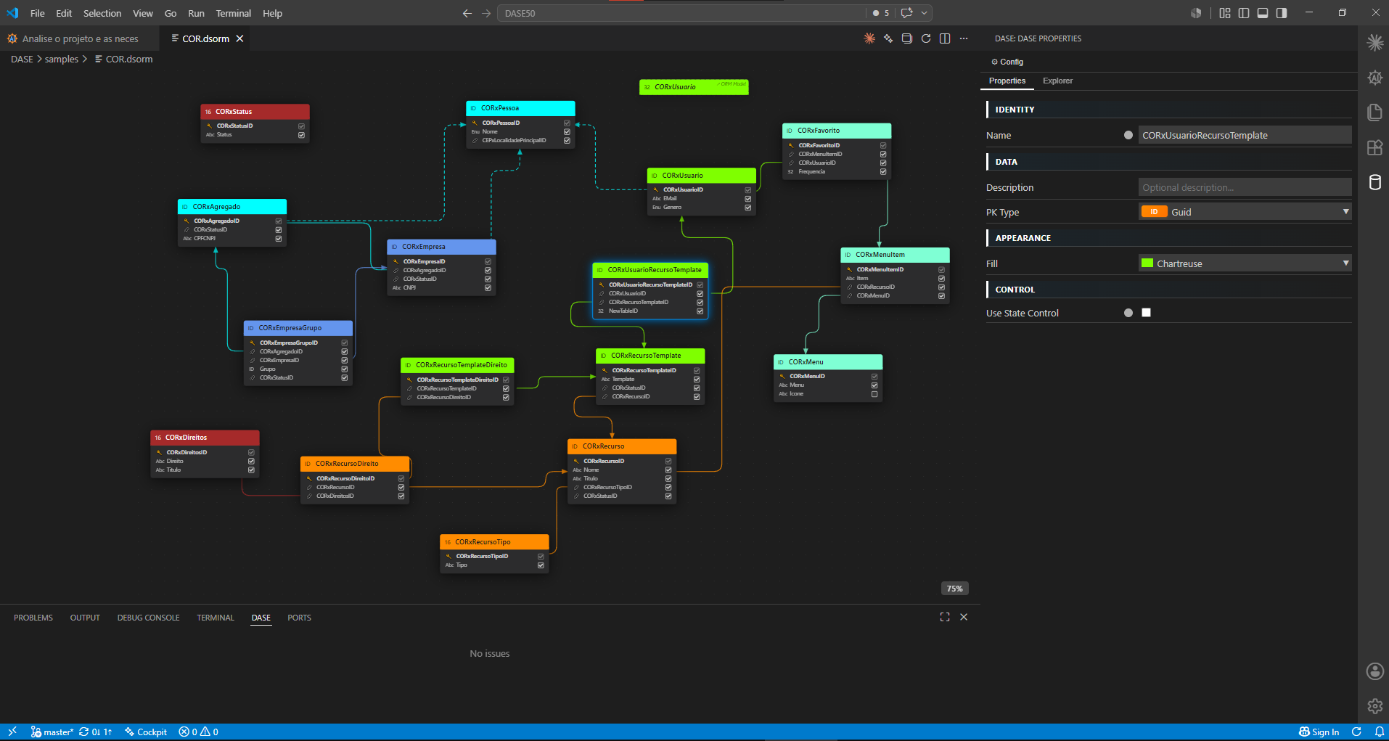Click the Name input field
Viewport: 1389px width, 741px height.
click(1245, 135)
